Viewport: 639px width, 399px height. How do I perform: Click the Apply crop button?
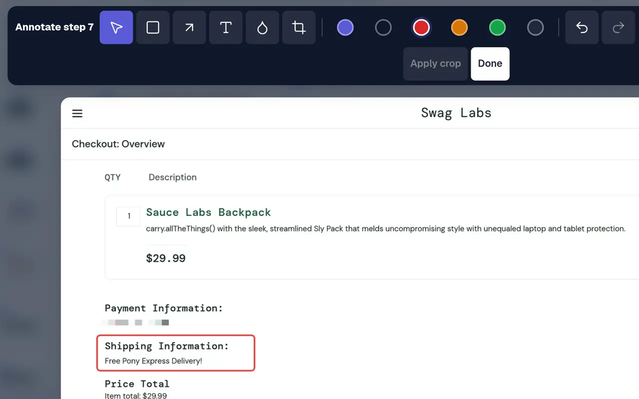[435, 64]
